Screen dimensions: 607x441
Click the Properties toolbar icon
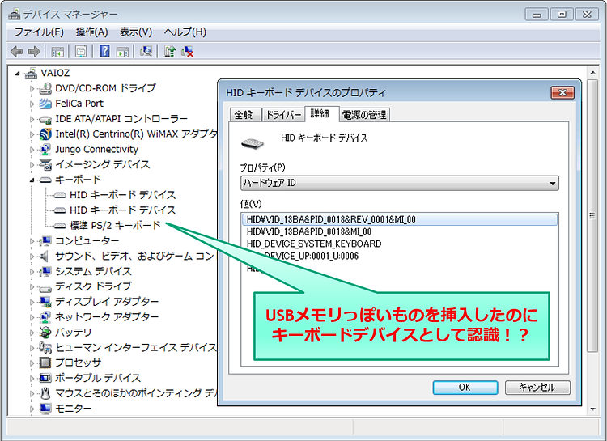81,52
